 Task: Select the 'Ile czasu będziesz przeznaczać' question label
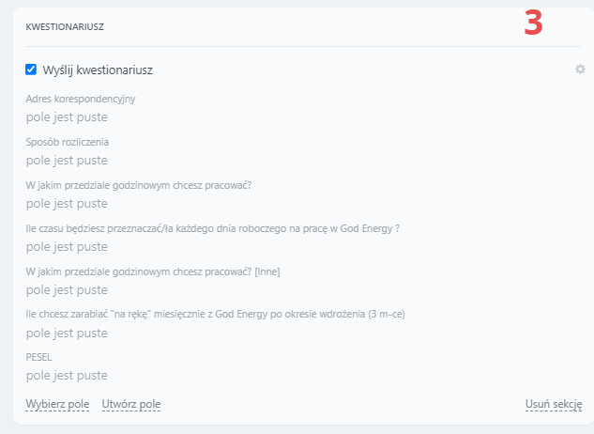pos(213,228)
